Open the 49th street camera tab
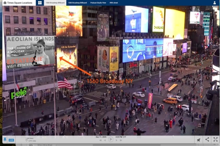This screenshot has height=146, width=220. coord(113,3)
